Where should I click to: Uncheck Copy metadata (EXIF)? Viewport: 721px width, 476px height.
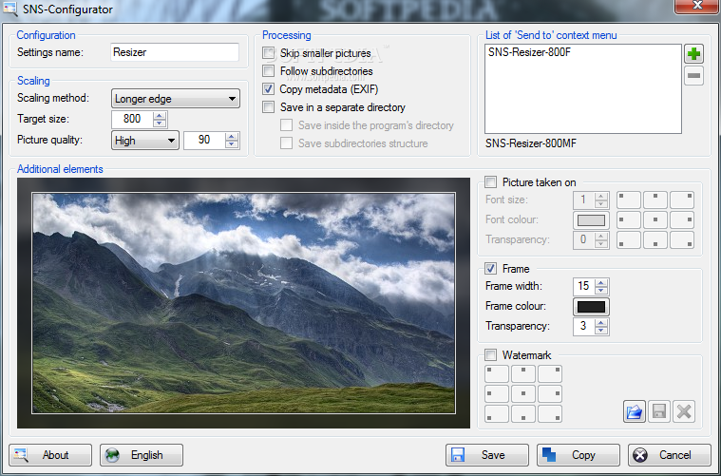(x=269, y=88)
